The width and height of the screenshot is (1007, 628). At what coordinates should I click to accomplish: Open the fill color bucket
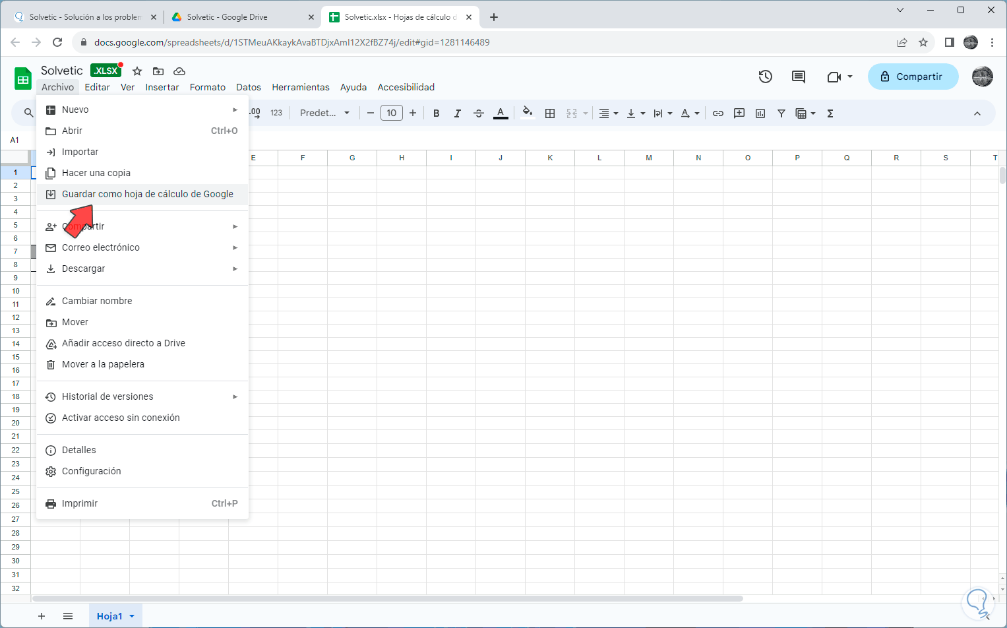(528, 113)
